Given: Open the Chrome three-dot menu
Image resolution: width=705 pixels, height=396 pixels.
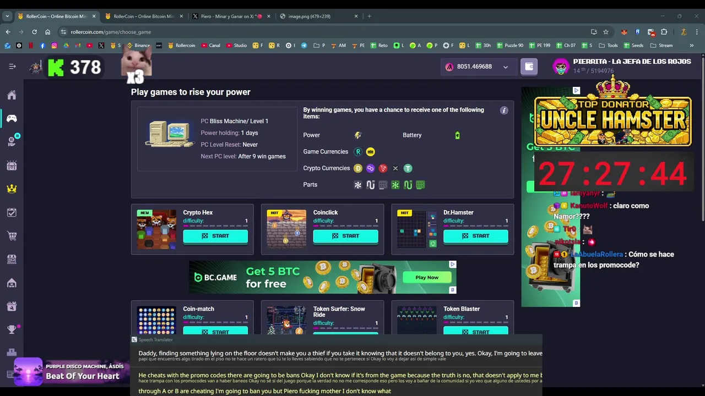Looking at the screenshot, I should coord(697,32).
